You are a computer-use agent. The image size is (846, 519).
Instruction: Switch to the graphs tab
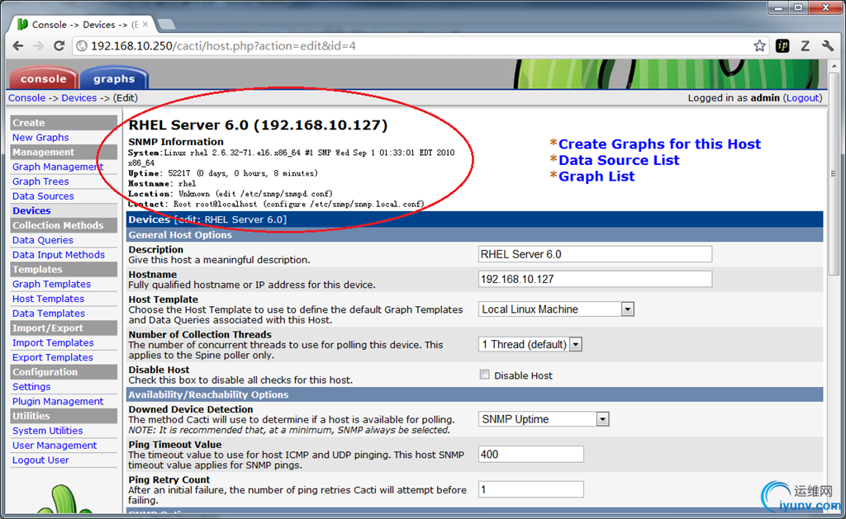pyautogui.click(x=114, y=78)
